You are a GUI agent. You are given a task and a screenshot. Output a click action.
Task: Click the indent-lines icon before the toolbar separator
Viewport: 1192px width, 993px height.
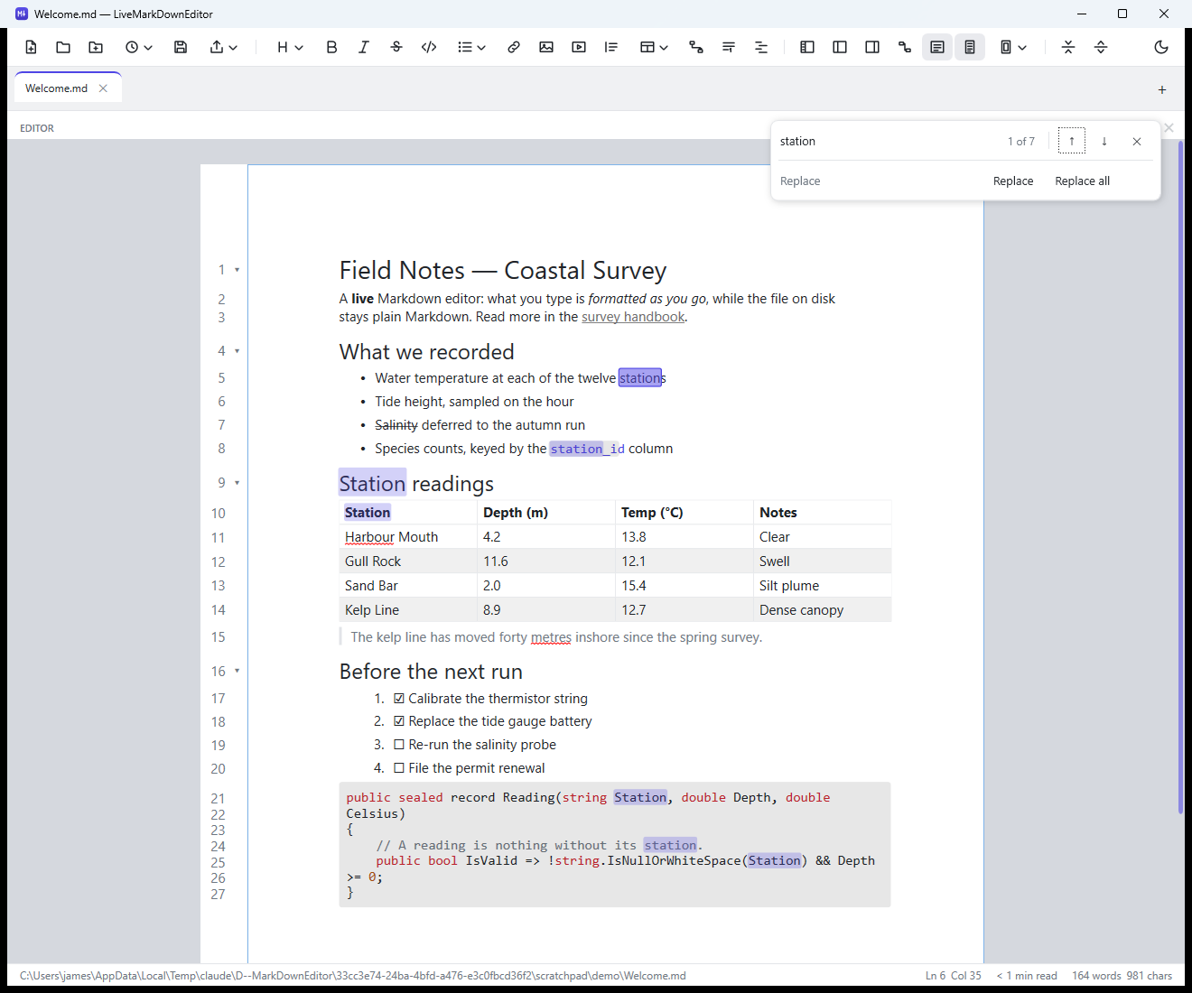pos(761,47)
